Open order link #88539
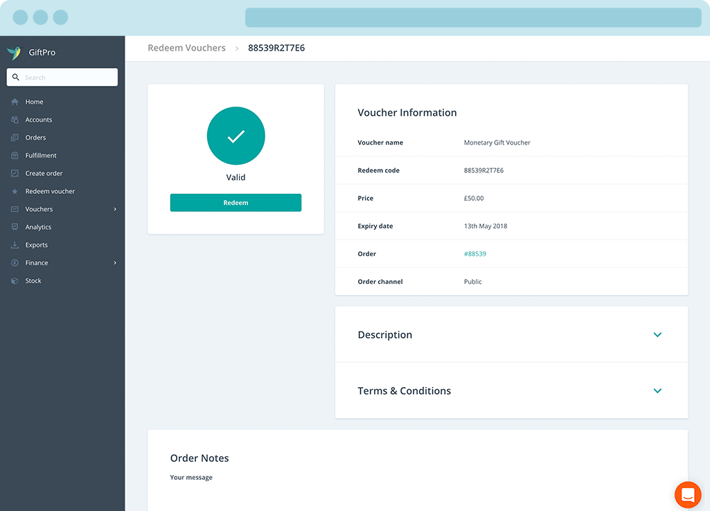The width and height of the screenshot is (710, 511). click(x=475, y=254)
